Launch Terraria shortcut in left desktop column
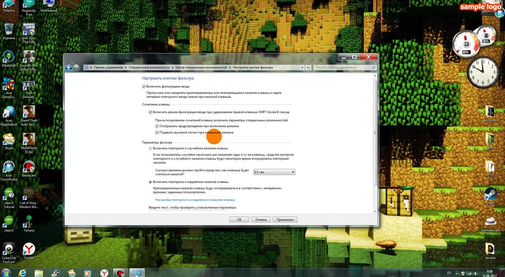 coord(29,224)
